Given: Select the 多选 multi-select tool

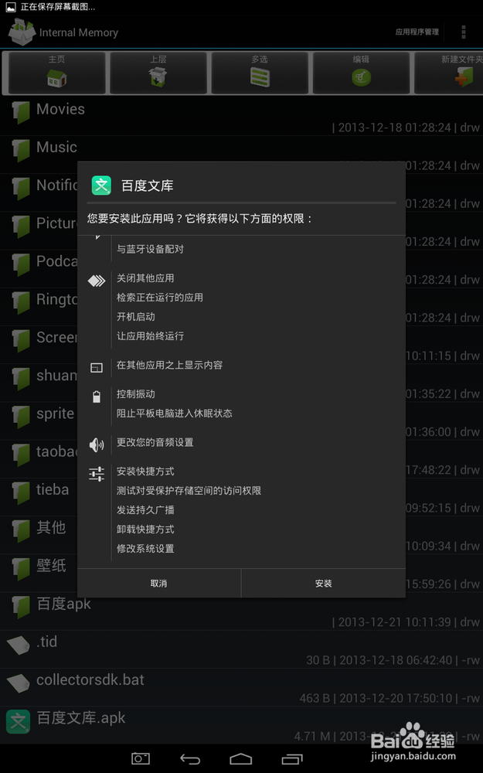Looking at the screenshot, I should pyautogui.click(x=260, y=73).
